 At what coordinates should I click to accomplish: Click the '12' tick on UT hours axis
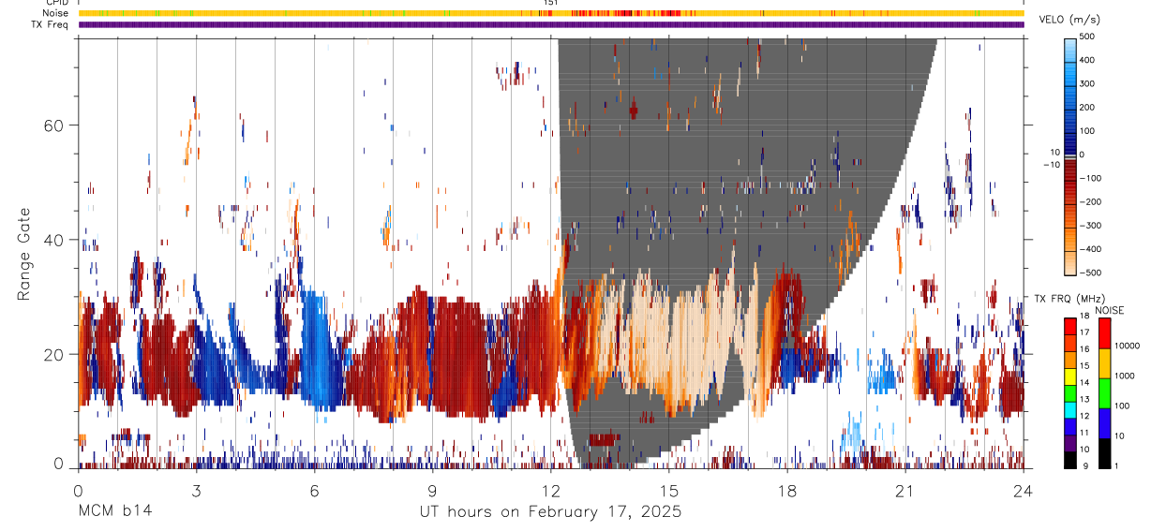click(550, 490)
